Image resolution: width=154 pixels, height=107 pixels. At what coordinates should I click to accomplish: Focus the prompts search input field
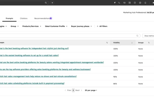point(70,36)
